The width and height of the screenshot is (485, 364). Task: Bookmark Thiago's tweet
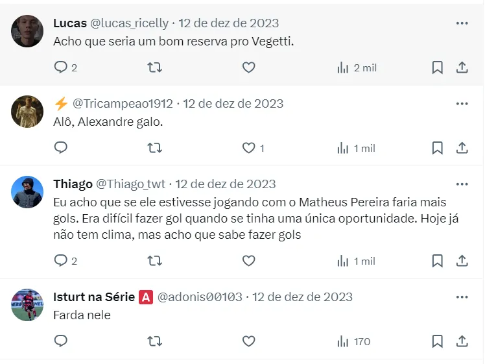[438, 261]
